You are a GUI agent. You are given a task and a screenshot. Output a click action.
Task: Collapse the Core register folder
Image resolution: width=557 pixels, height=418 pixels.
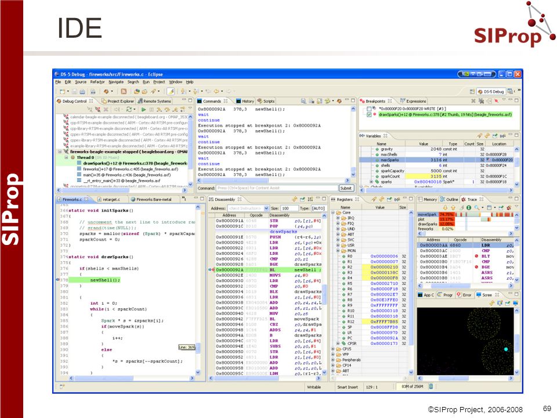pos(333,212)
